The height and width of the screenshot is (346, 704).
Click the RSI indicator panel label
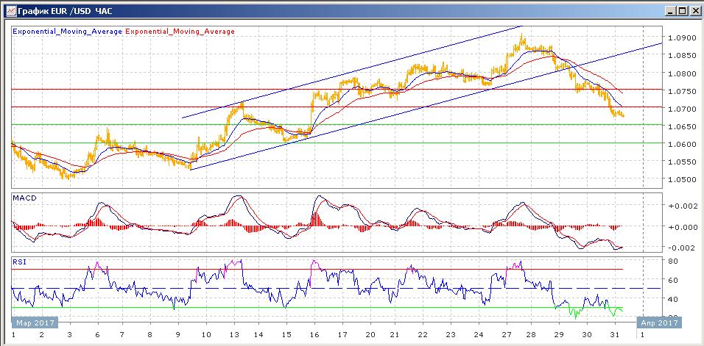click(20, 261)
